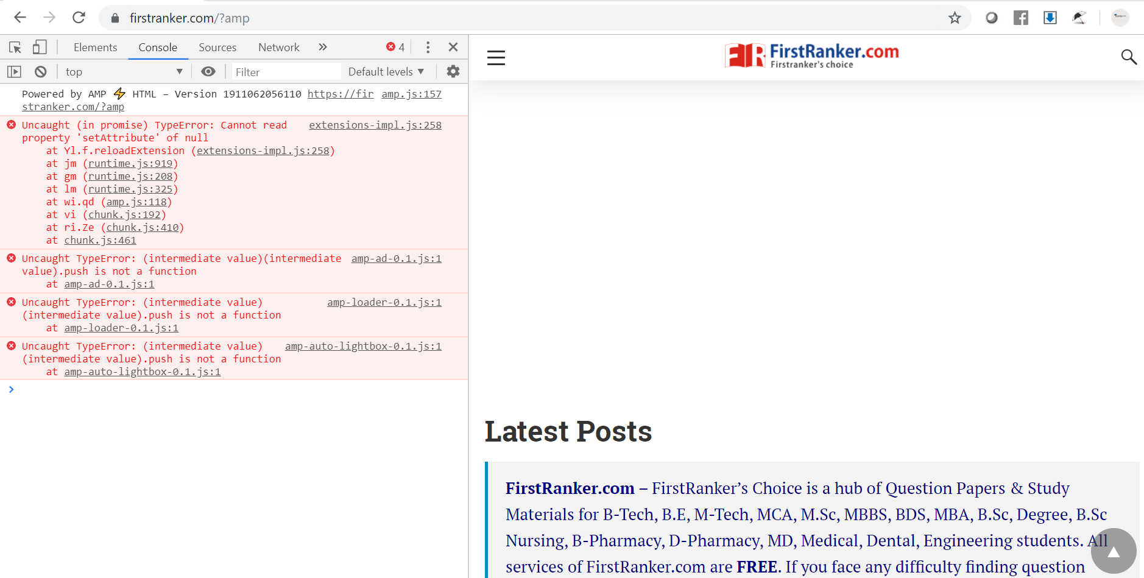The height and width of the screenshot is (578, 1144).
Task: Bookmark this page with the star
Action: tap(955, 18)
